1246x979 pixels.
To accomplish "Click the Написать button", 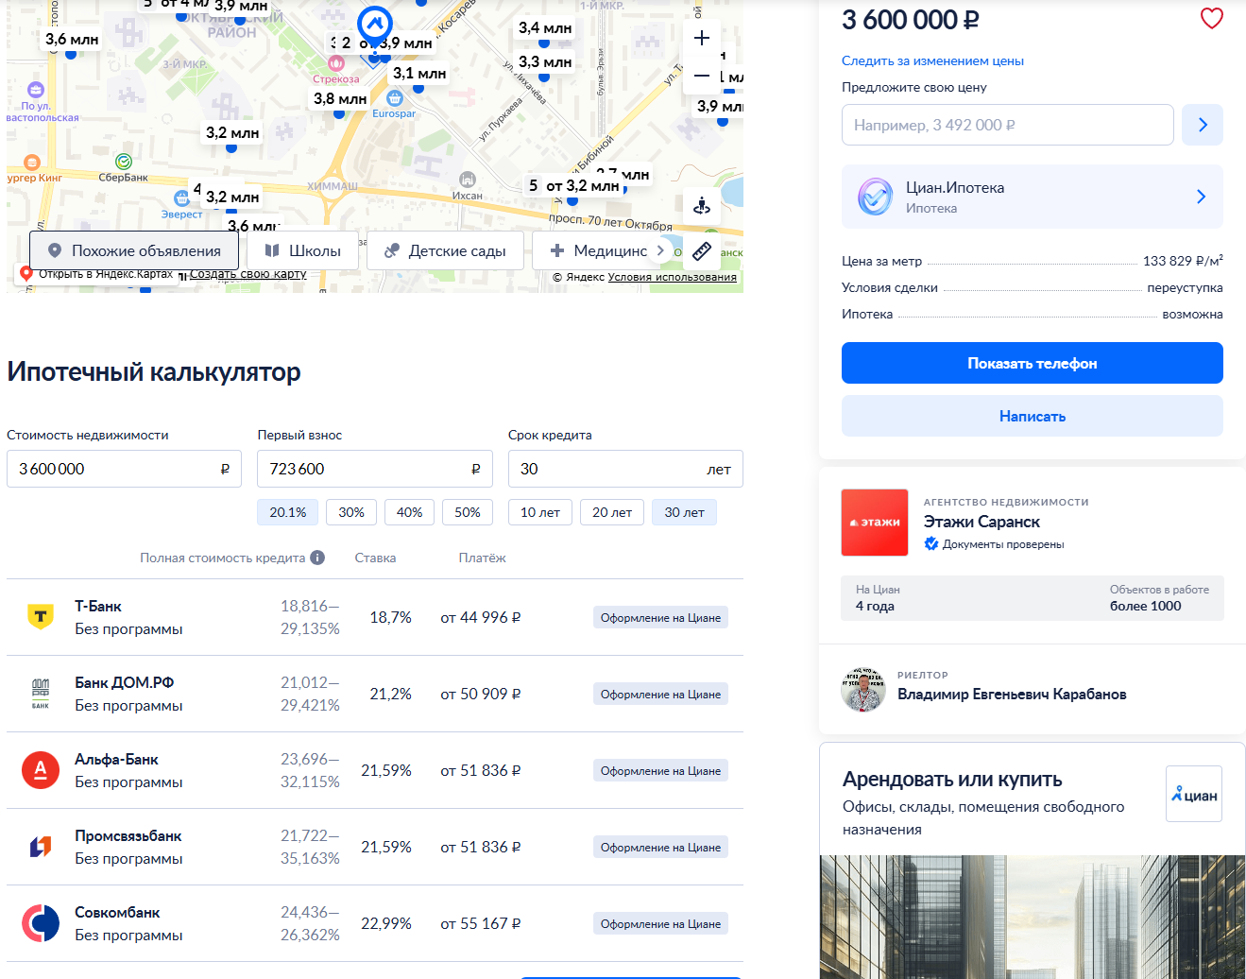I will pos(1033,416).
